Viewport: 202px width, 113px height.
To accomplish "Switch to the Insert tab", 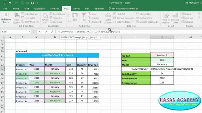I will click(26, 9).
